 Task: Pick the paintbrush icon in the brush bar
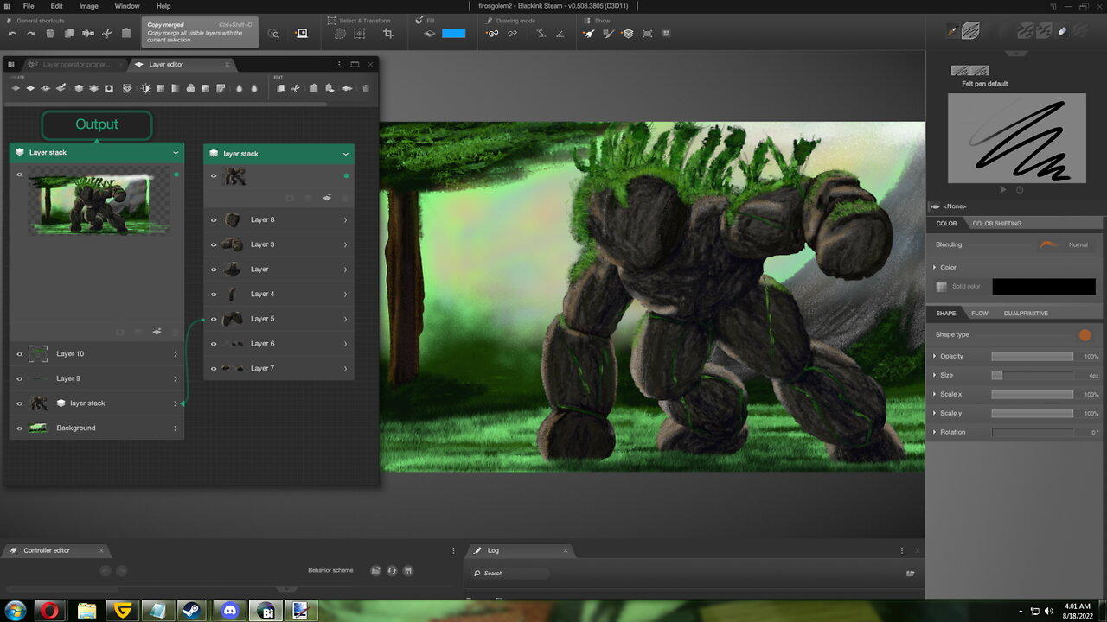tap(952, 30)
